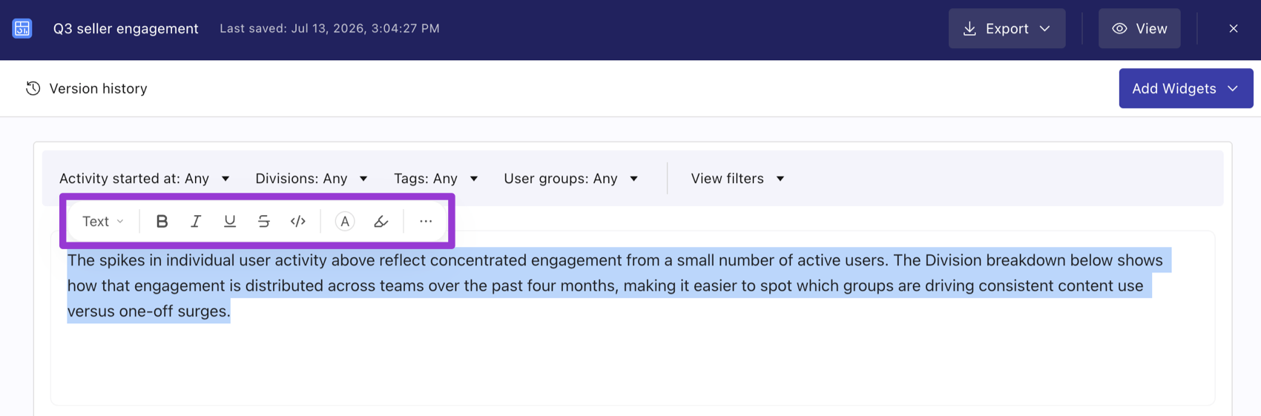Select the highlighter text background tool
Image resolution: width=1261 pixels, height=416 pixels.
tap(381, 221)
